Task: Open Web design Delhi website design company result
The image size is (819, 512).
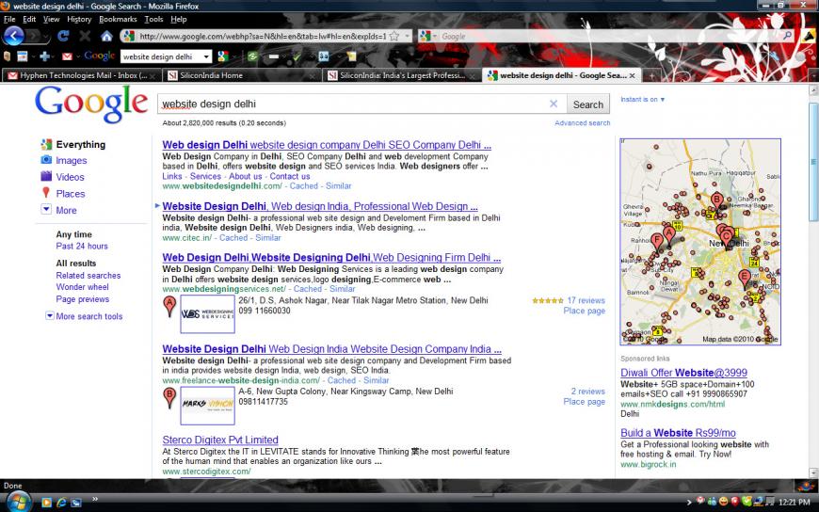Action: click(327, 145)
